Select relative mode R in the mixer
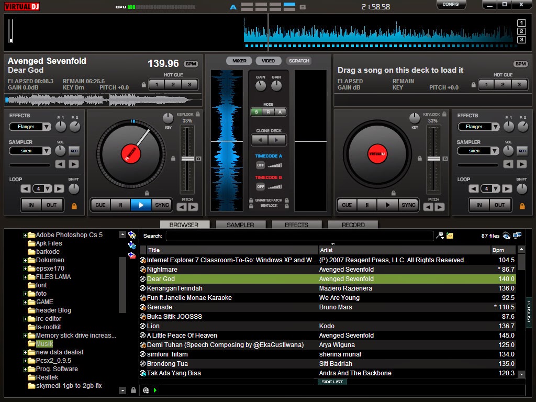Viewport: 536px width, 402px height. point(269,112)
